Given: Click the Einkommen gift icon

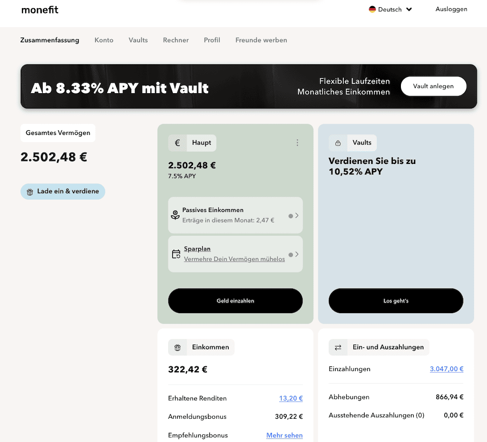Looking at the screenshot, I should [x=177, y=347].
